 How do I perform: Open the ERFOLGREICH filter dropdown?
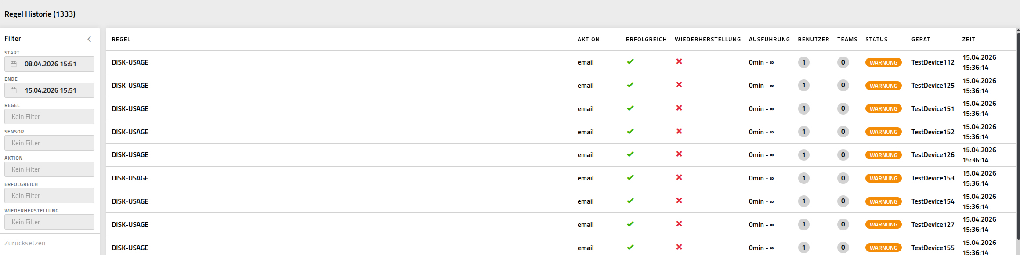pyautogui.click(x=49, y=196)
